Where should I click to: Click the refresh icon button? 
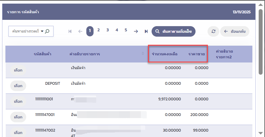[213, 31]
